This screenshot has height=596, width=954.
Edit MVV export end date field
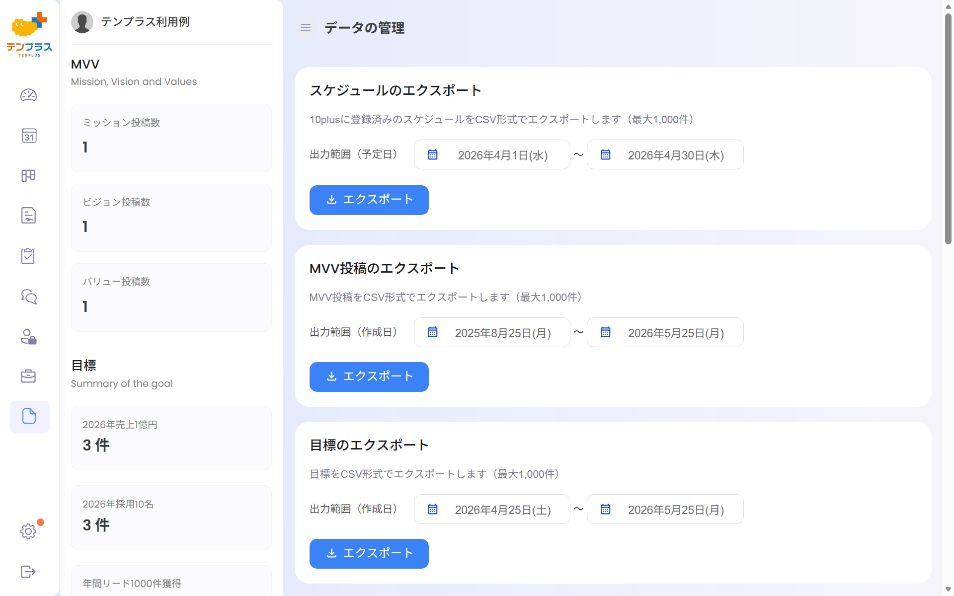coord(665,332)
